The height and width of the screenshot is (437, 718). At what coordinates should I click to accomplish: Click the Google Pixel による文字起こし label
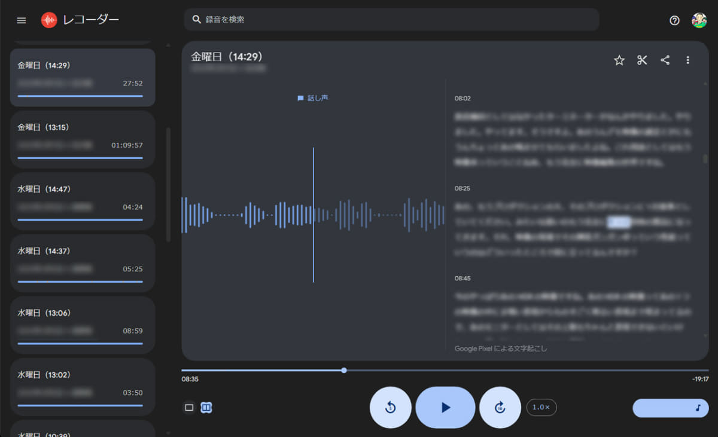pyautogui.click(x=501, y=348)
